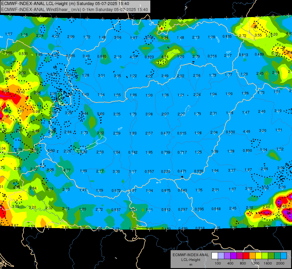Click the '800' label in the legend scale
292x269 pixels.
[x=243, y=263]
